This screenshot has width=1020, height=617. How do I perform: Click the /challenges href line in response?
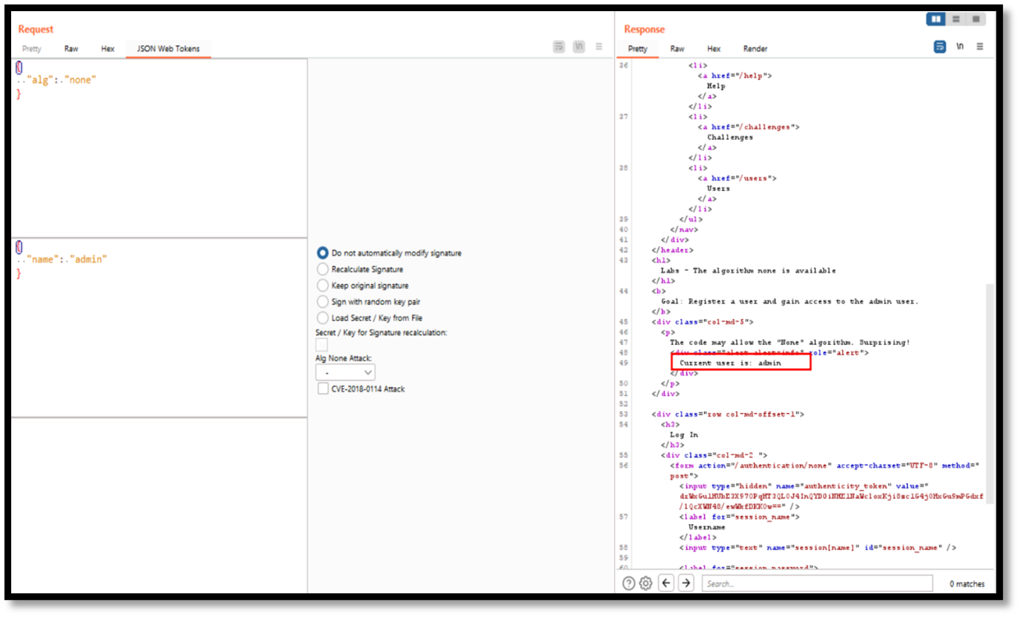coord(749,126)
